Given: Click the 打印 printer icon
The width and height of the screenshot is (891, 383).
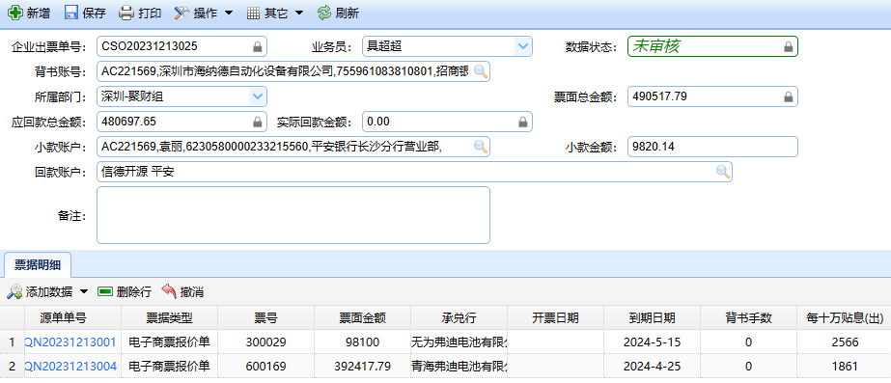Looking at the screenshot, I should tap(126, 14).
